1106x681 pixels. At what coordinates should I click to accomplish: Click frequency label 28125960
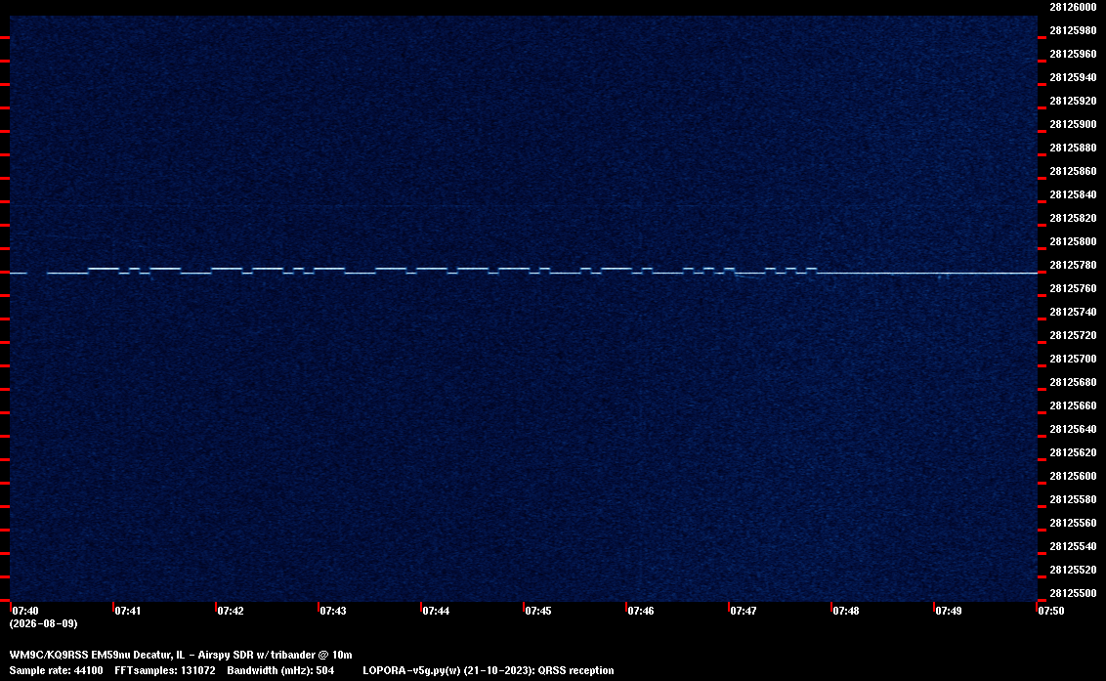coord(1073,54)
